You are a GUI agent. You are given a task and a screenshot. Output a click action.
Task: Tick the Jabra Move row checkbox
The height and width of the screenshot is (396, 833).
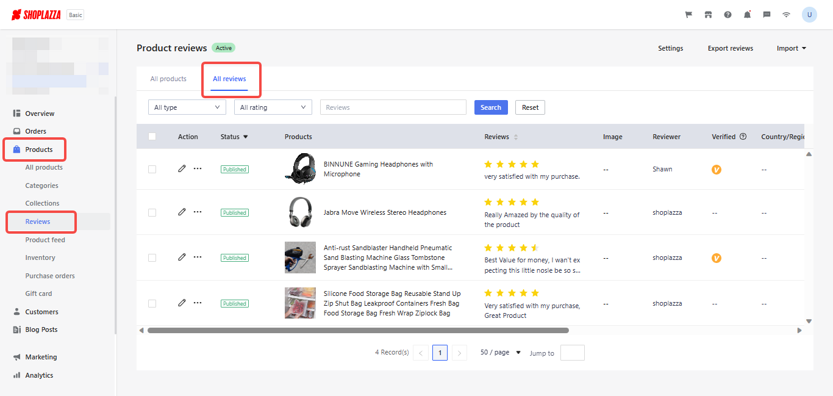152,213
